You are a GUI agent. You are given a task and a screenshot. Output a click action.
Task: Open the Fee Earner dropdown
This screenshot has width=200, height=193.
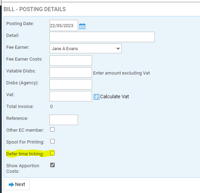click(85, 48)
